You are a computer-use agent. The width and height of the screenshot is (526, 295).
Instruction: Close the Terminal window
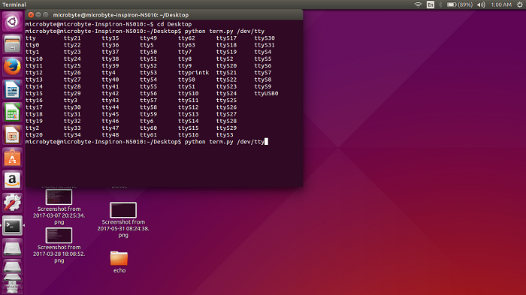(31, 15)
